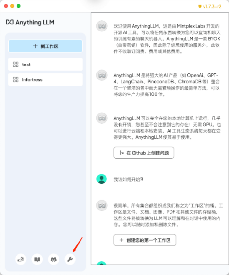Open the test workspace
Screen dimensions: 229x275
tap(45, 64)
